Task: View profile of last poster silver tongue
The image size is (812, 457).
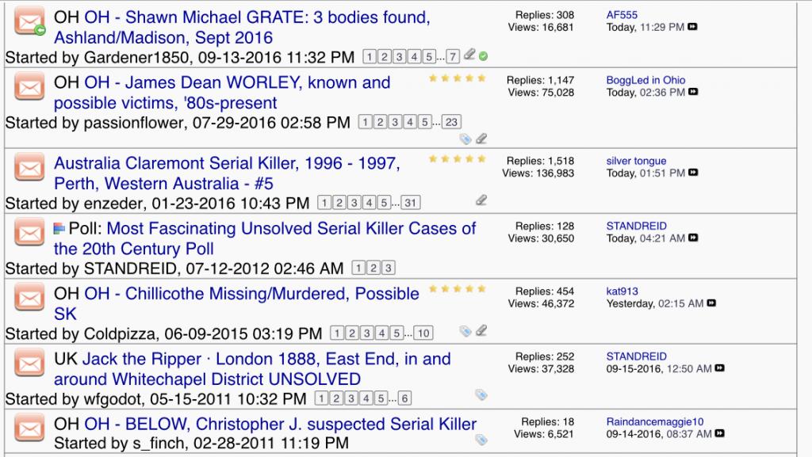Action: pyautogui.click(x=636, y=161)
